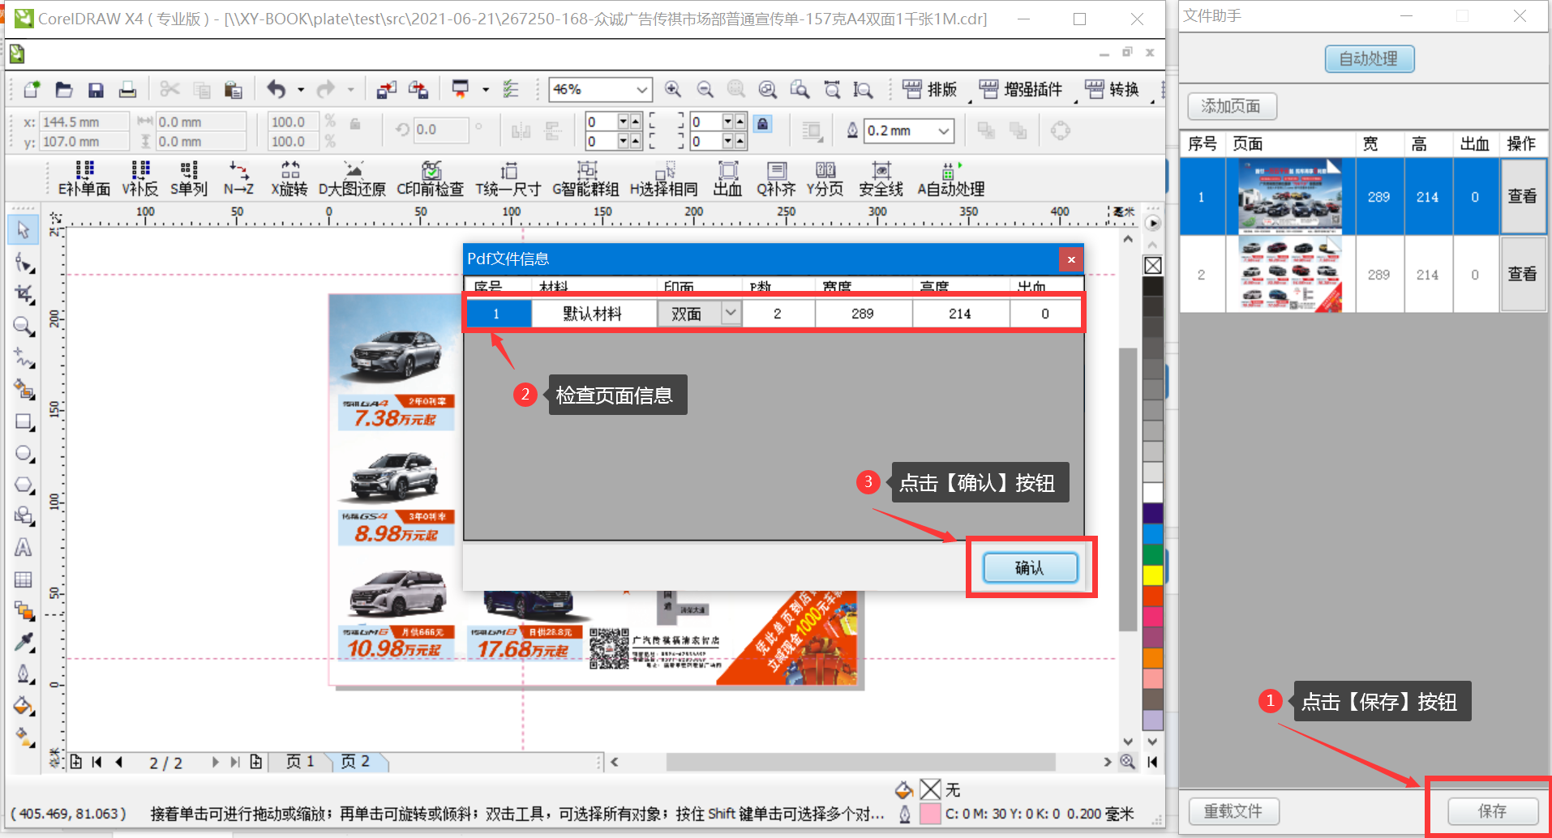Click the 安全线 toolbar icon
This screenshot has width=1552, height=838.
pos(881,179)
